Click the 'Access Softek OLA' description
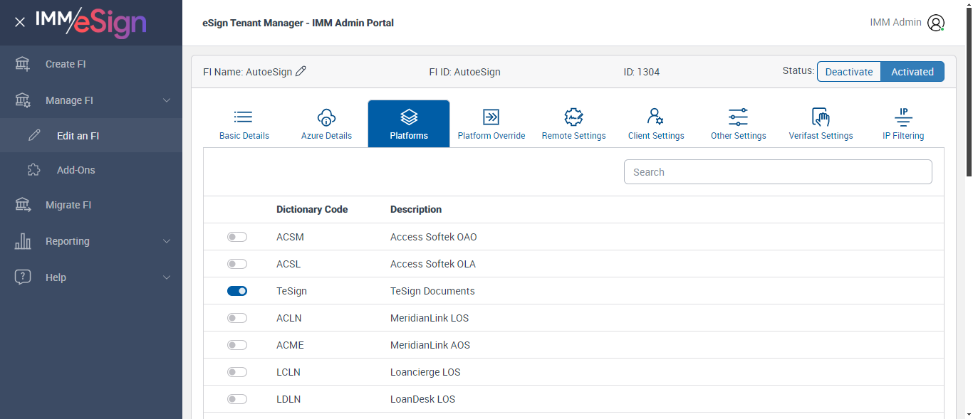 [x=433, y=264]
